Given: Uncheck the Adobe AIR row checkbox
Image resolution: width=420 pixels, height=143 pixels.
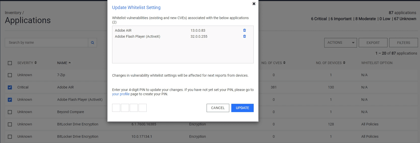Looking at the screenshot, I should pos(10,87).
